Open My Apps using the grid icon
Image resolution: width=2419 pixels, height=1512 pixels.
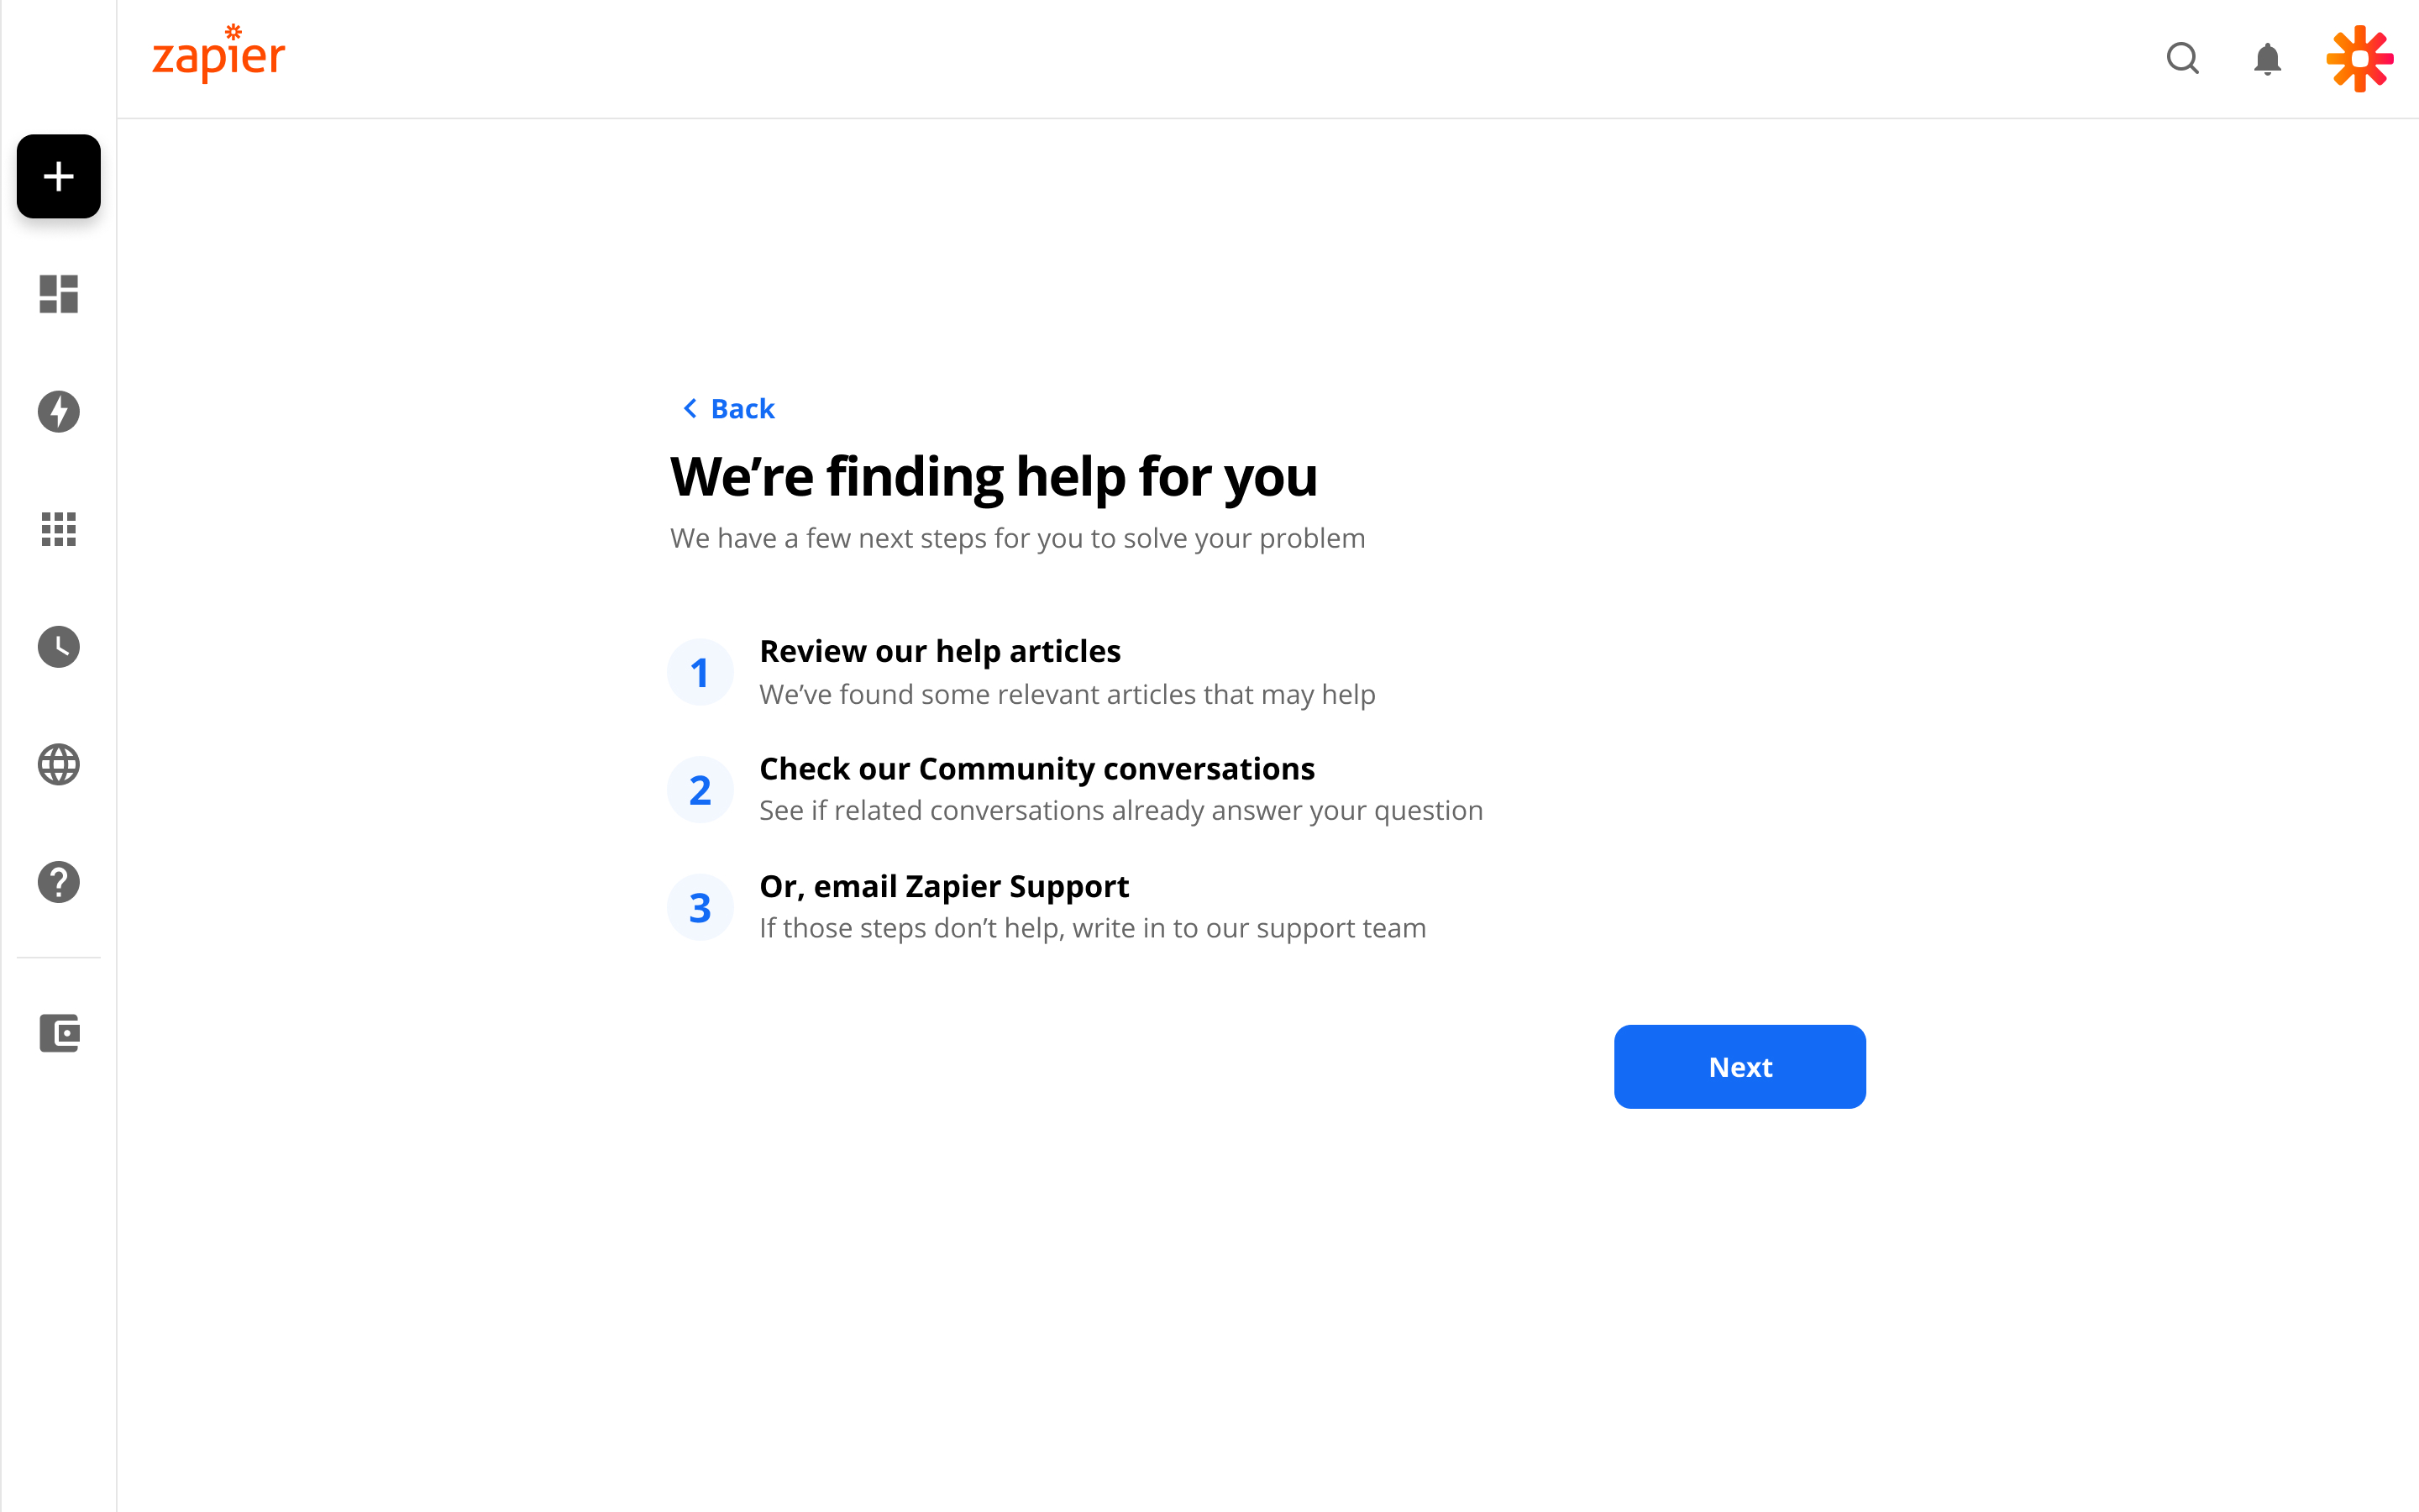pos(57,529)
